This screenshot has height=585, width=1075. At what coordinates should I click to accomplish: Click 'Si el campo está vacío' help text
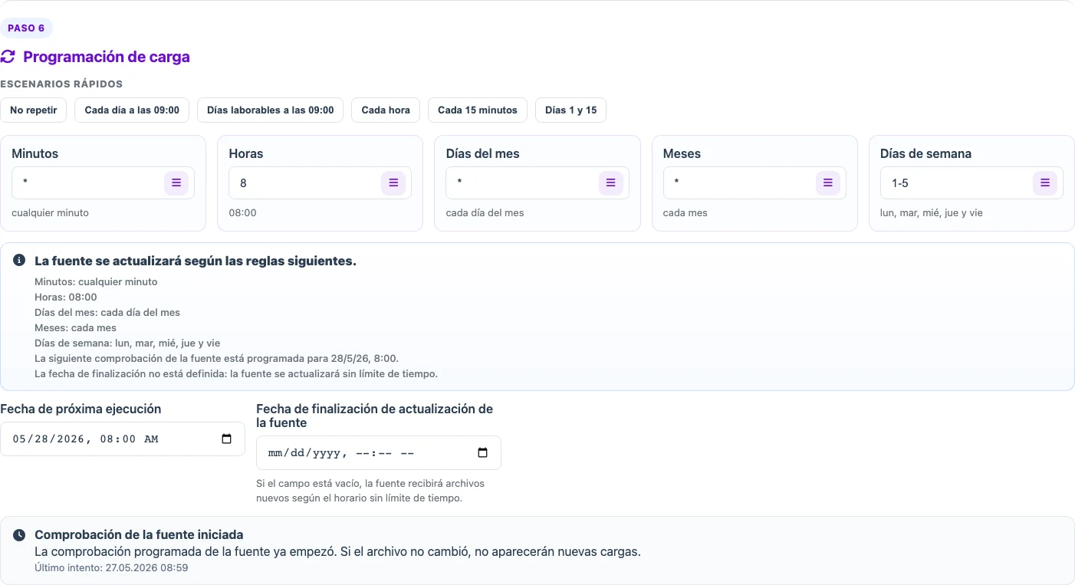click(x=370, y=491)
